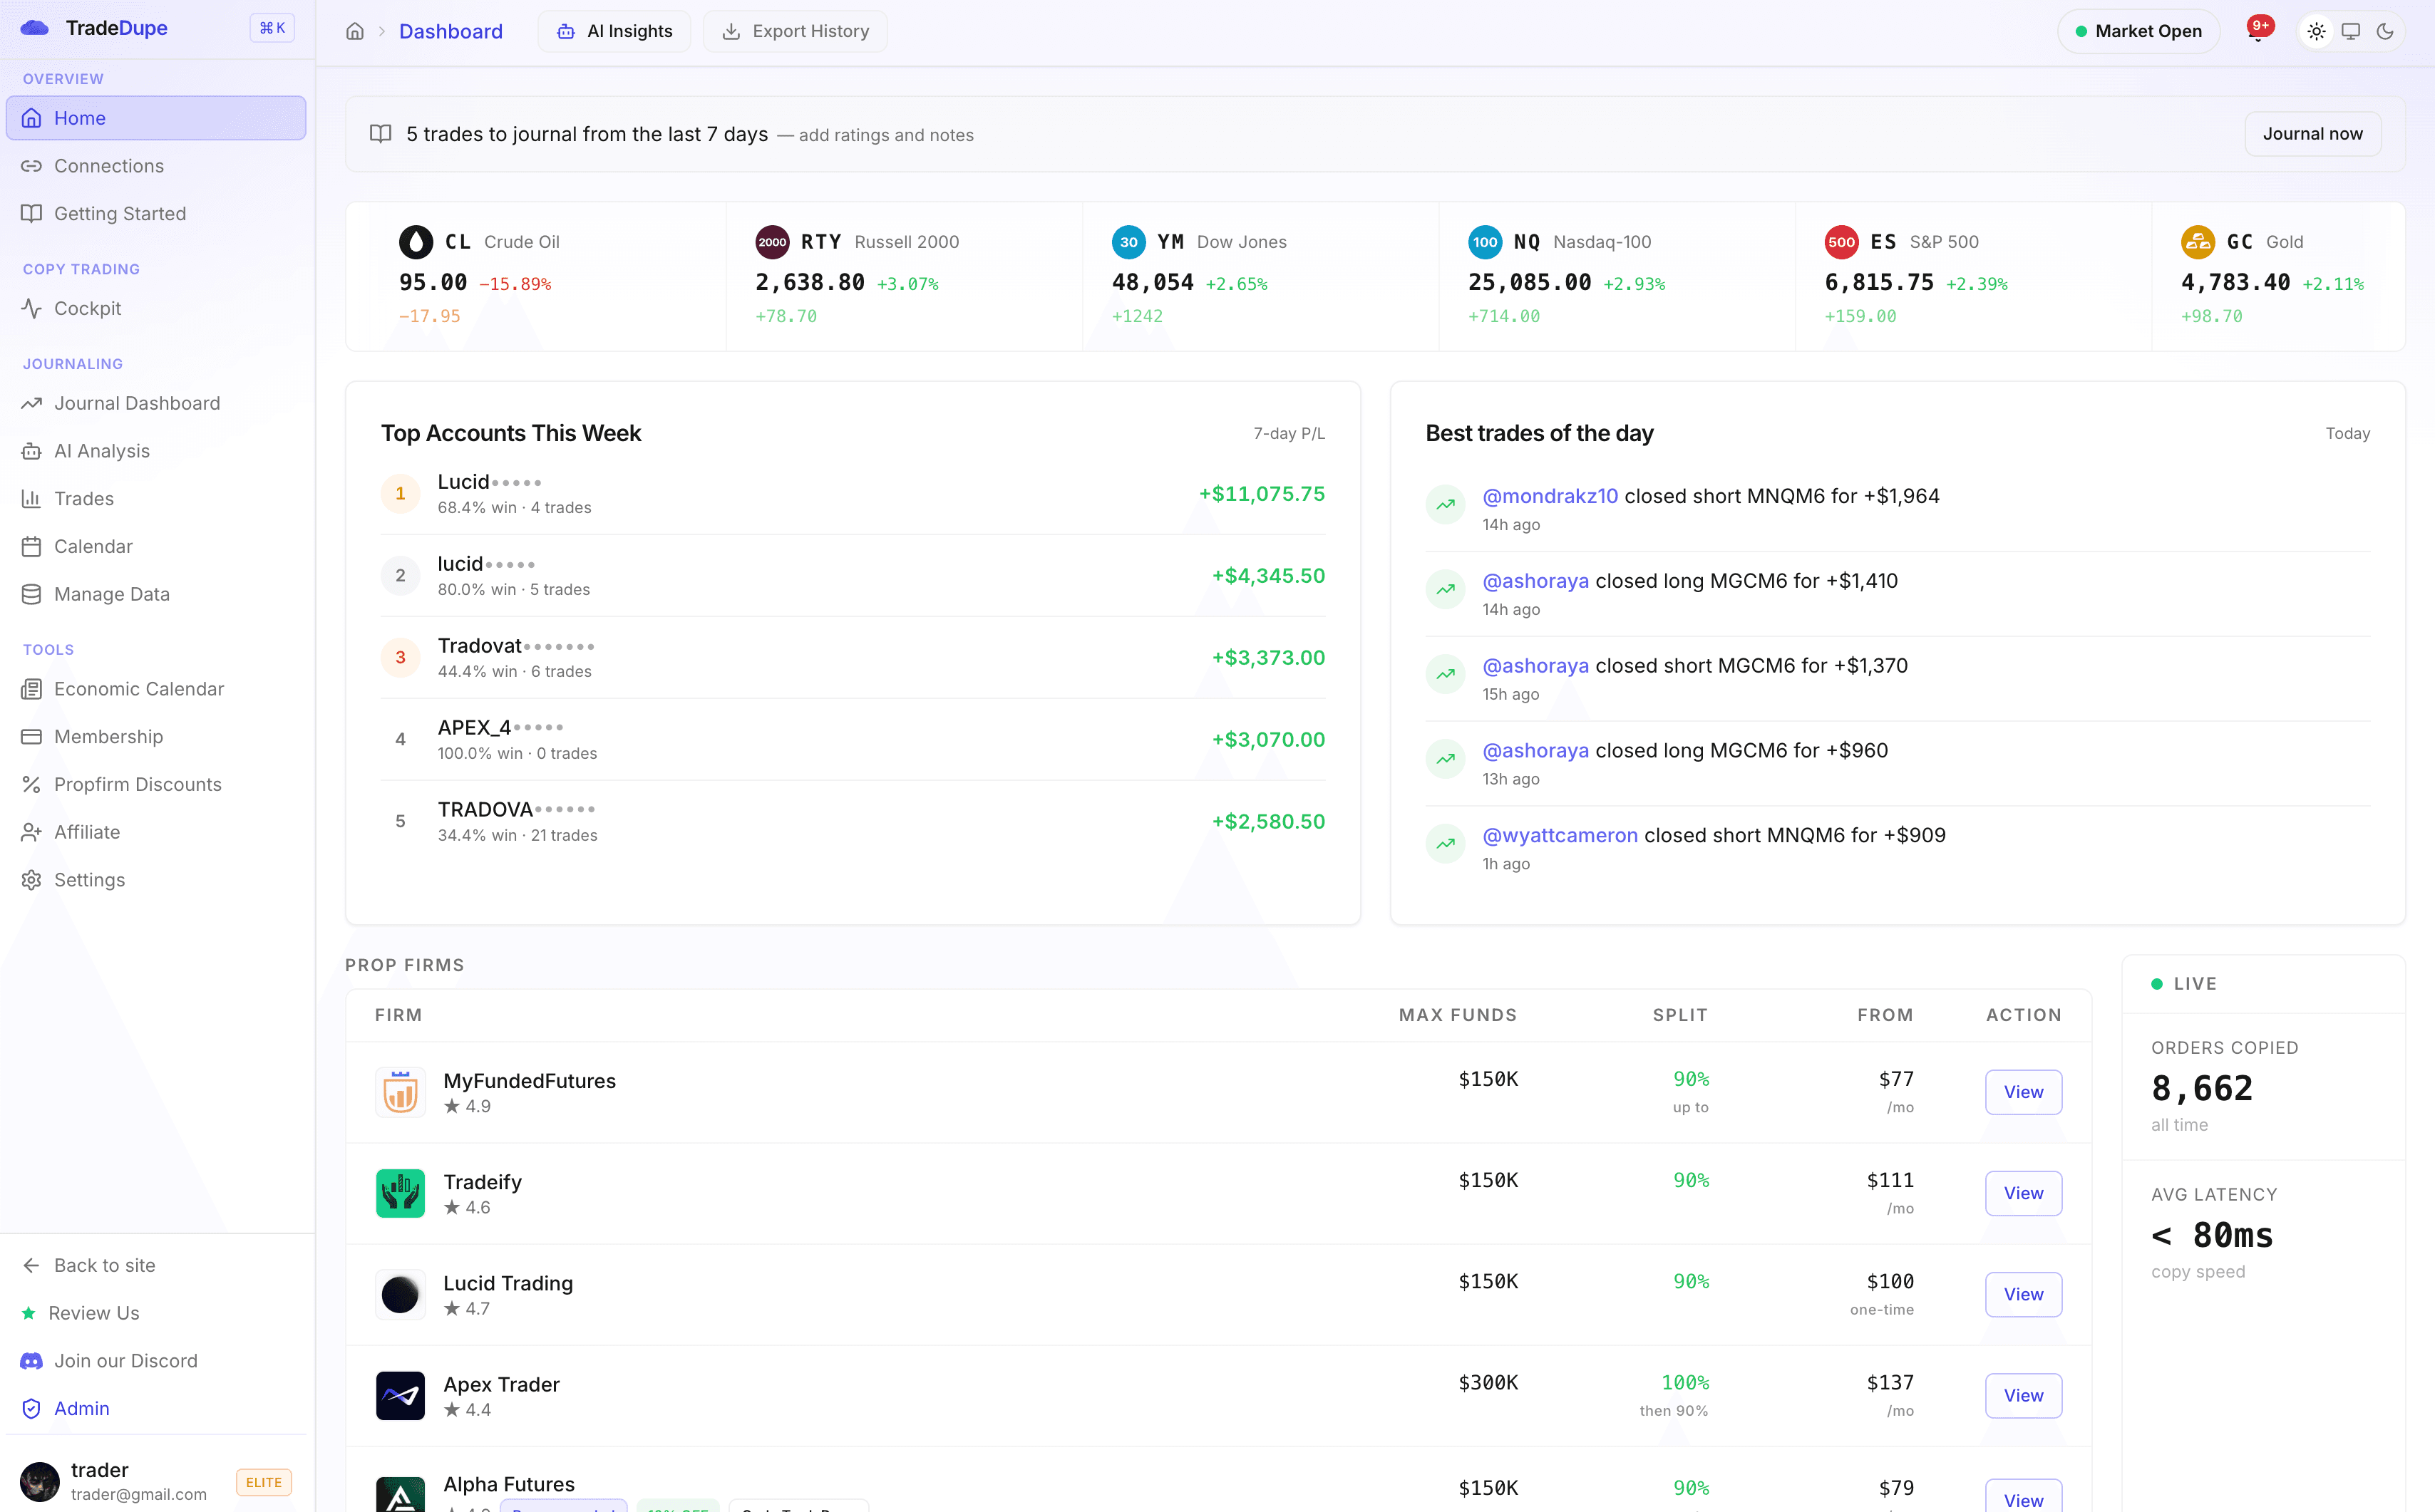The image size is (2435, 1512).
Task: Click the ⌘K command palette shortcut
Action: pos(271,27)
